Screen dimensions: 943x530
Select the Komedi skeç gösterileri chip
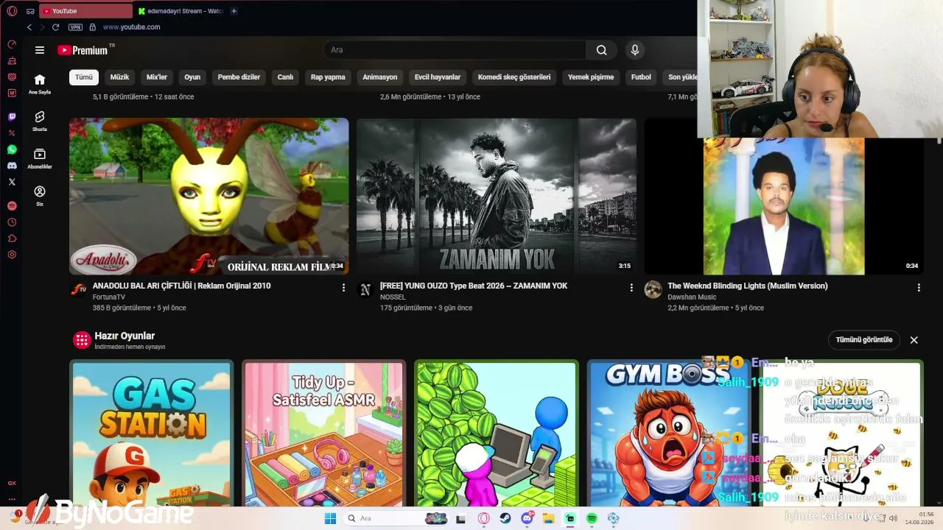[514, 77]
